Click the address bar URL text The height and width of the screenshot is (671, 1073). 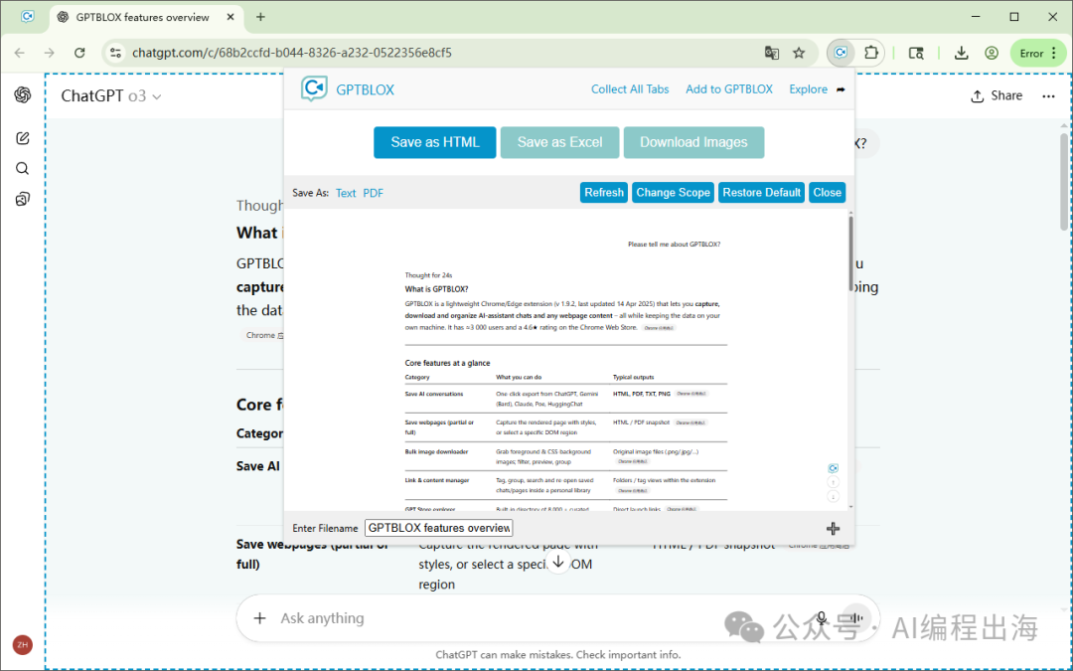click(292, 53)
